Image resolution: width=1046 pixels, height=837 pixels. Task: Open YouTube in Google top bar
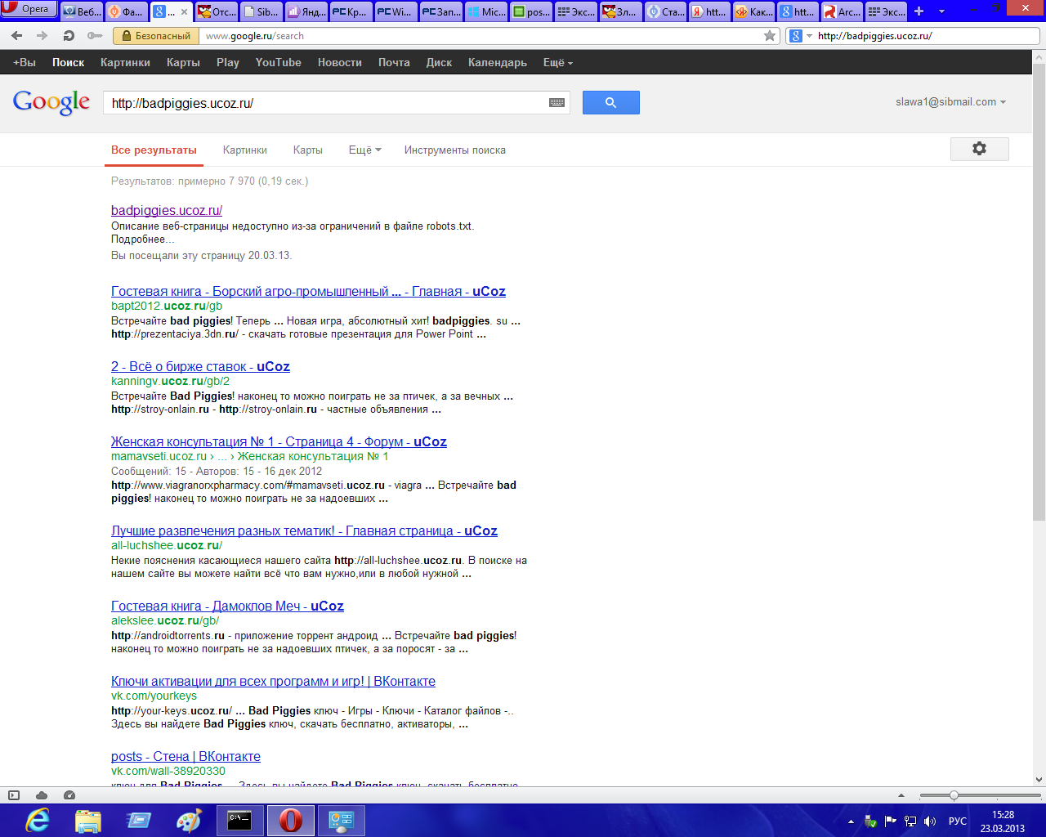click(278, 62)
